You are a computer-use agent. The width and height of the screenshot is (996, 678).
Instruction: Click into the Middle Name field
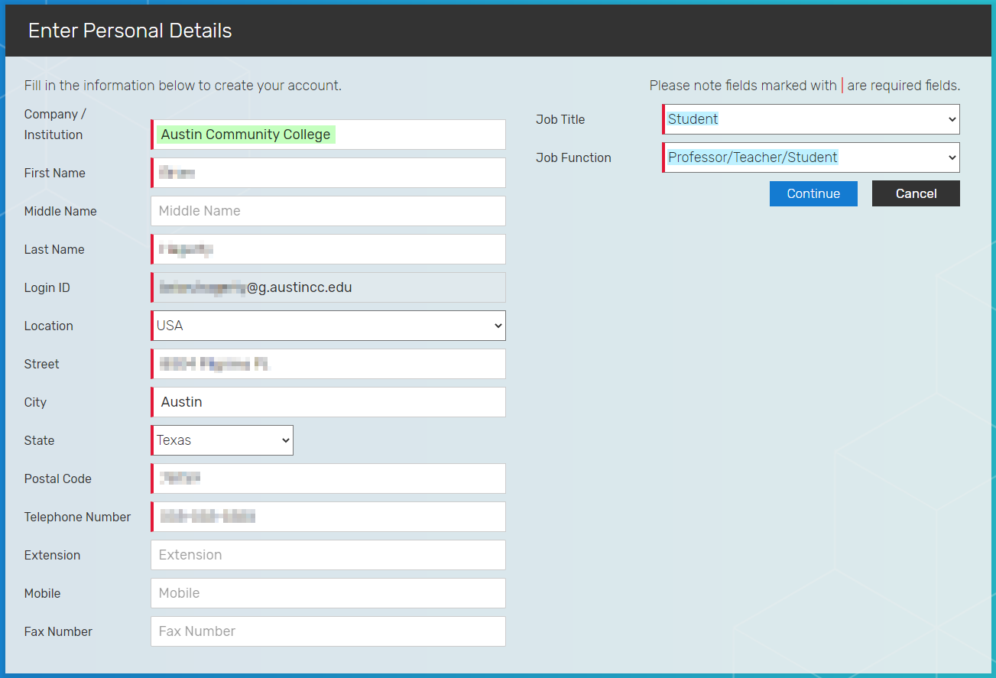pos(329,211)
